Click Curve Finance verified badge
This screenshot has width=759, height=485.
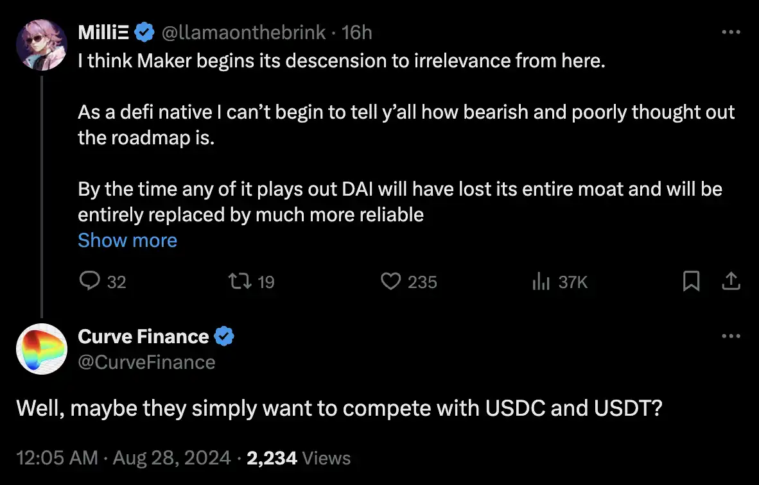pos(223,336)
